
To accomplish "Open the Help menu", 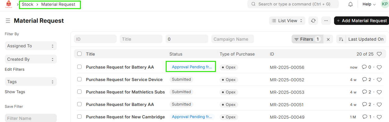I will [x=369, y=4].
